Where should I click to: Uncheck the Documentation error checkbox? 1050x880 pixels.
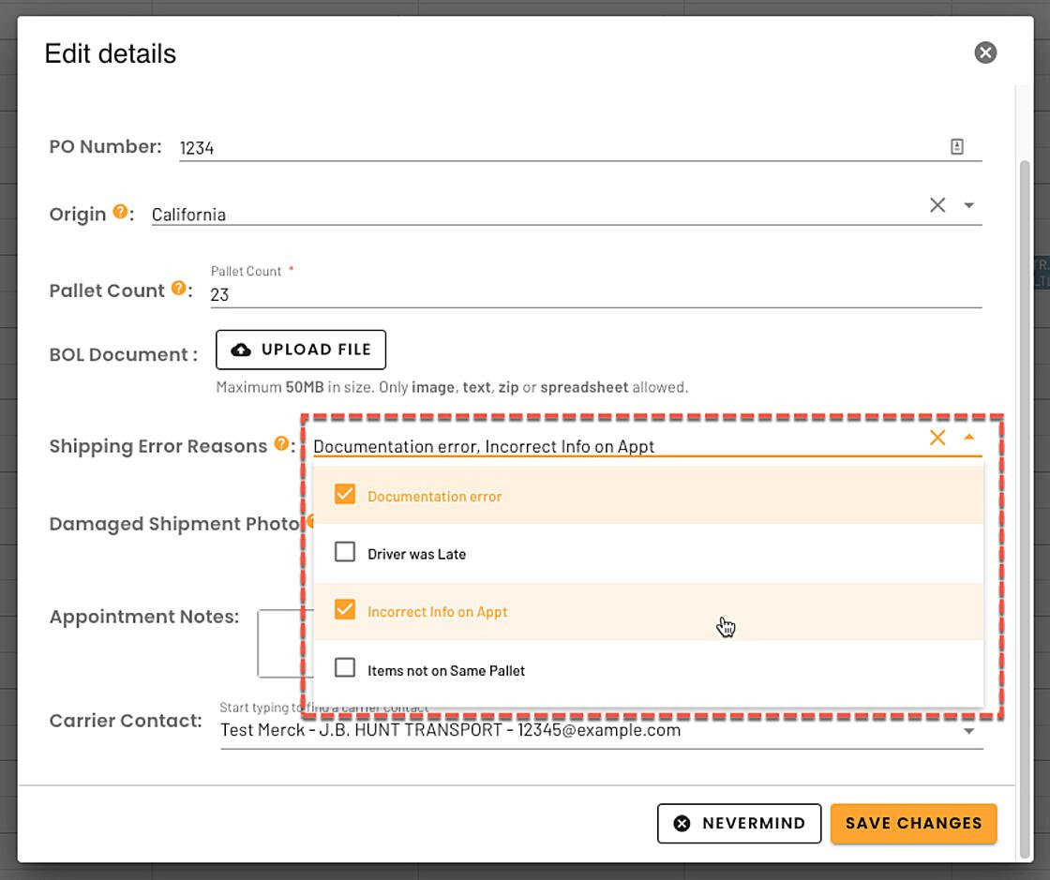[345, 495]
